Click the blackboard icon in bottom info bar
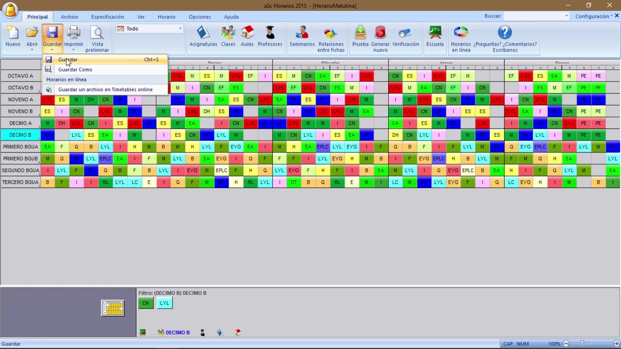Image resolution: width=621 pixels, height=349 pixels. (x=143, y=333)
